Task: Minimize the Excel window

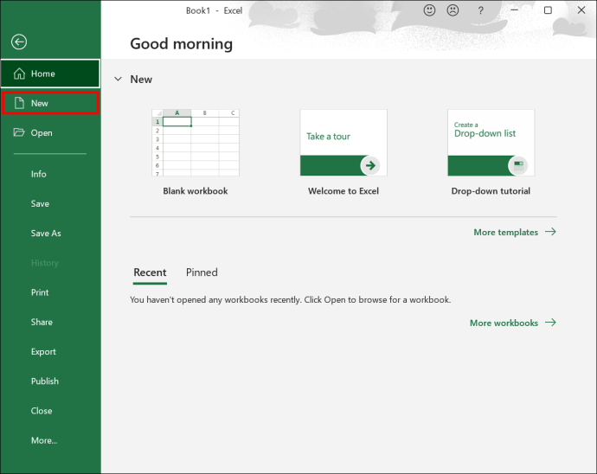Action: tap(515, 10)
